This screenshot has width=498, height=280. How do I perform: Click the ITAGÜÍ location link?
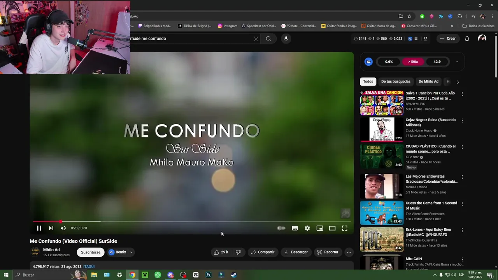coord(89,267)
